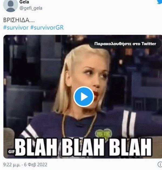Image resolution: width=162 pixels, height=170 pixels.
Task: Click the Gela display name
Action: pyautogui.click(x=24, y=2)
